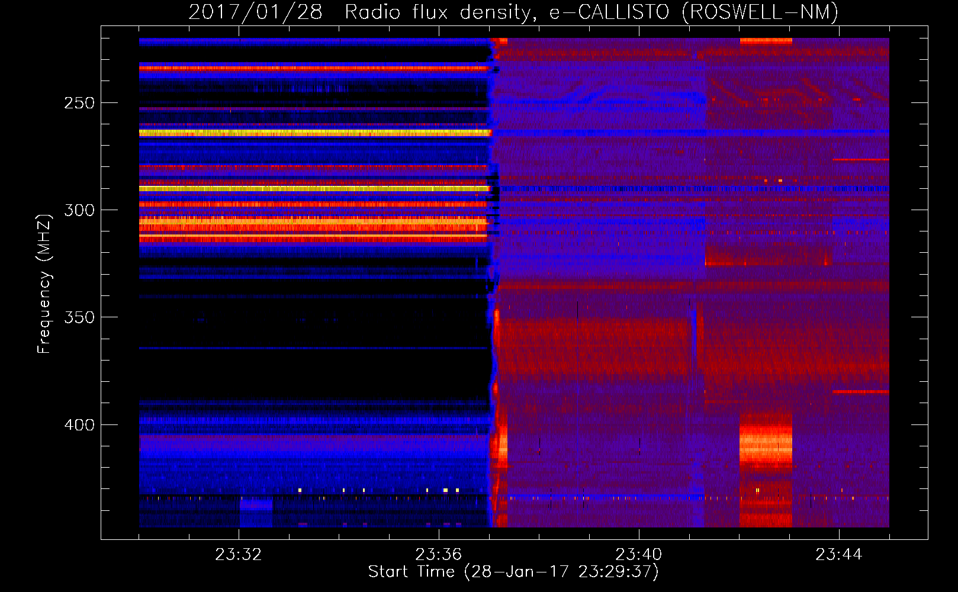Select the 300 frequency tick label

coord(79,210)
